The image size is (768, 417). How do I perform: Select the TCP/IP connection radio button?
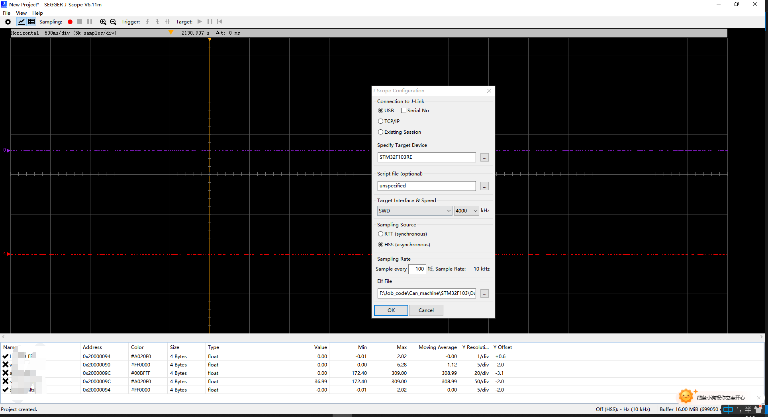(x=381, y=121)
